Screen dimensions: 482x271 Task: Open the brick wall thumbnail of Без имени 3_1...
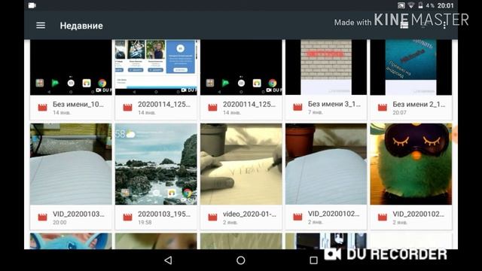pyautogui.click(x=326, y=67)
